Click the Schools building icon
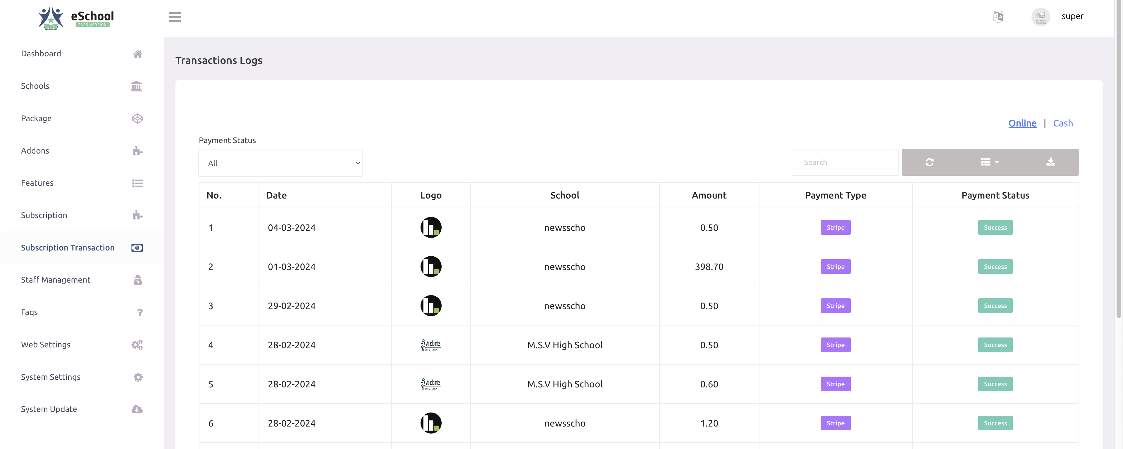Screen dimensions: 1123x449 point(136,86)
